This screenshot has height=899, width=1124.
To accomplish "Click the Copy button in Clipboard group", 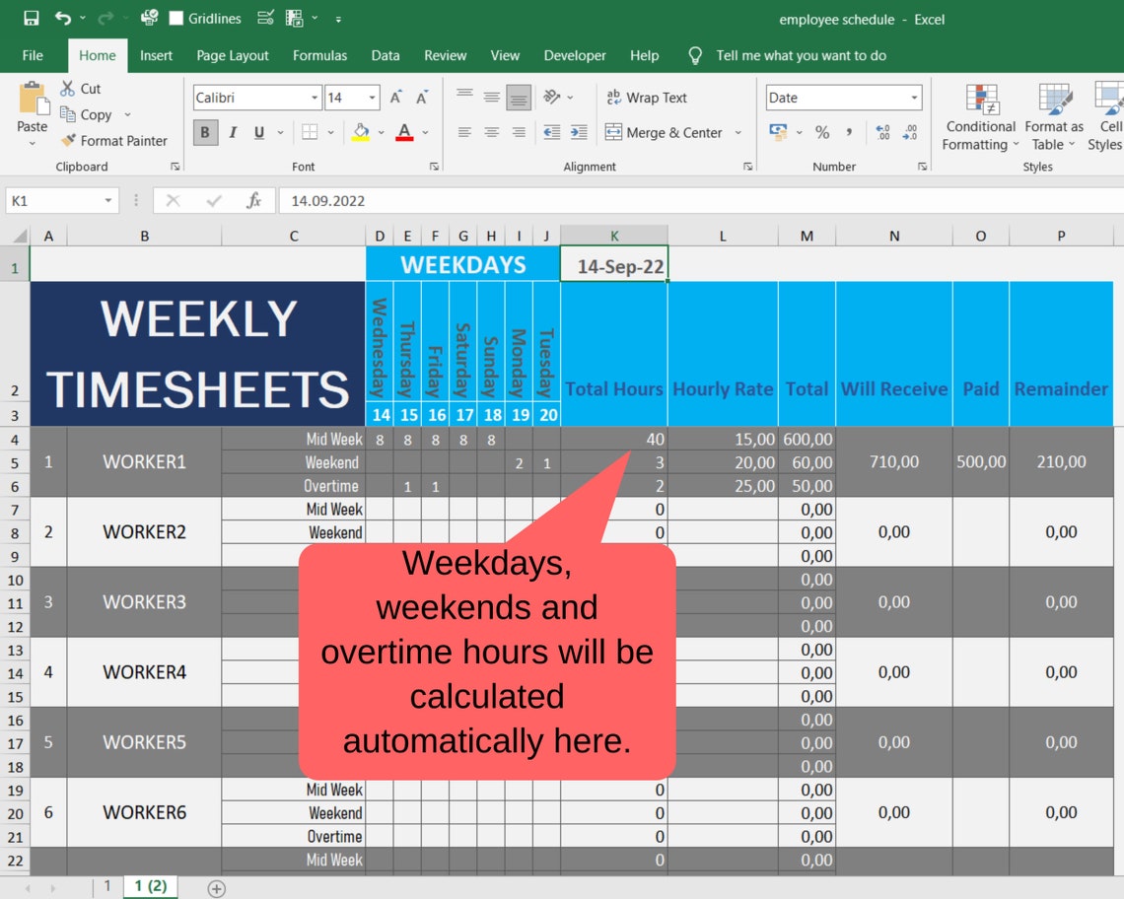I will point(95,114).
